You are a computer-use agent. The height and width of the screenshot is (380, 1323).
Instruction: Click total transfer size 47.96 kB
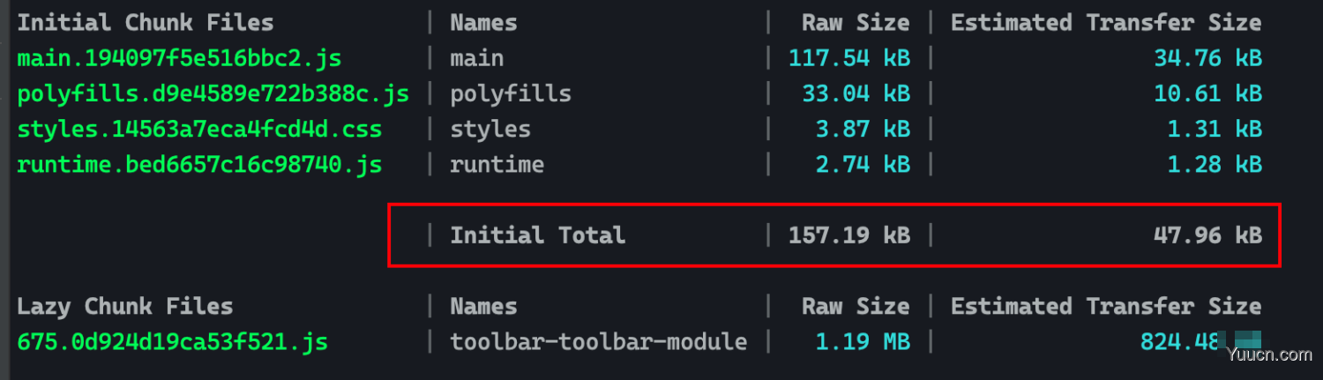click(x=1208, y=235)
